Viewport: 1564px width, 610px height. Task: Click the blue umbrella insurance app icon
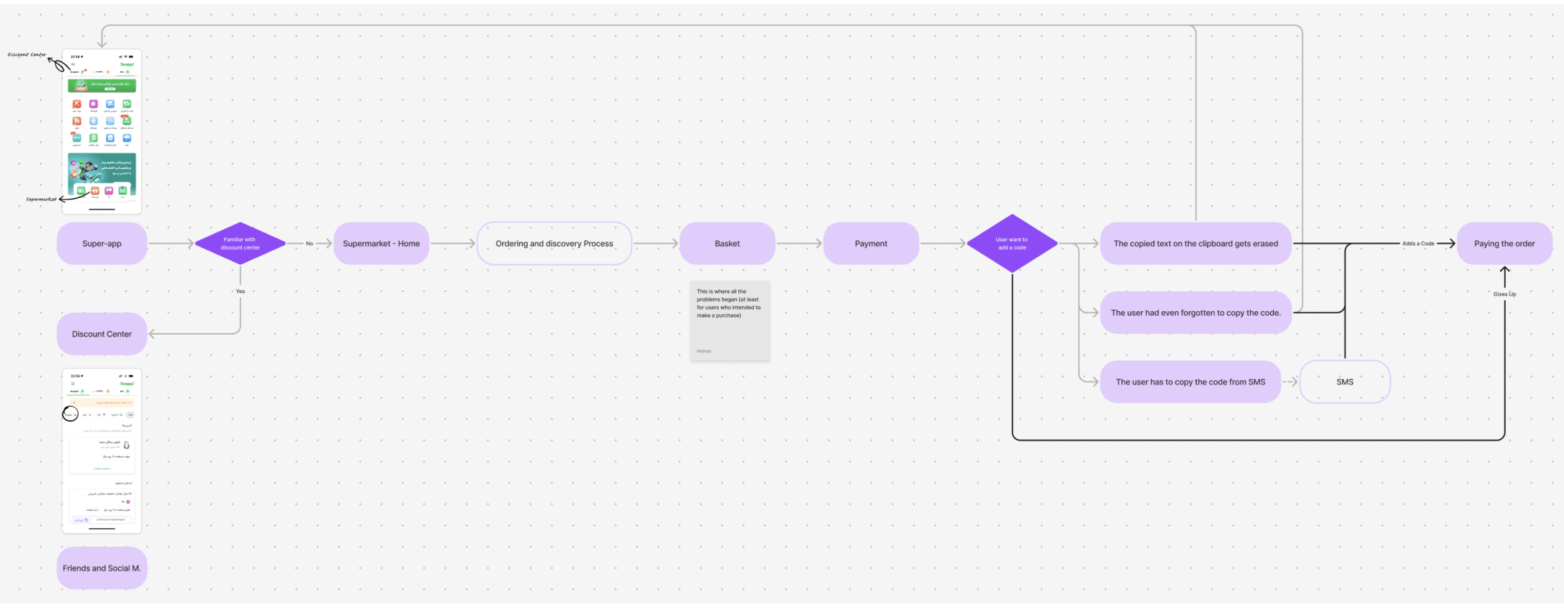(127, 138)
